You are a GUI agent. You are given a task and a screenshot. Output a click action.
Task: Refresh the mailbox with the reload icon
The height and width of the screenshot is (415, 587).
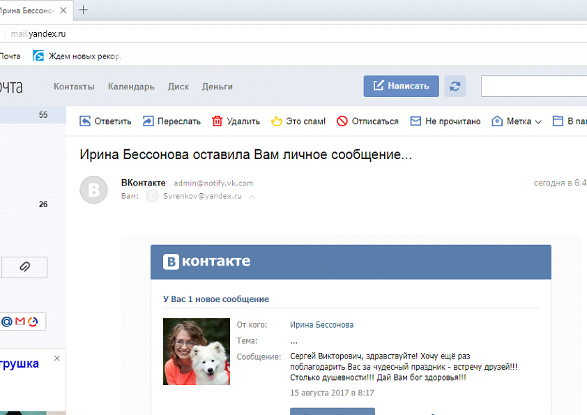[455, 86]
